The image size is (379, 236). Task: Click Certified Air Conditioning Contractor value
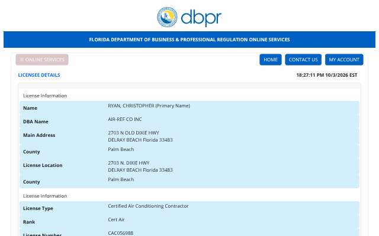point(148,206)
